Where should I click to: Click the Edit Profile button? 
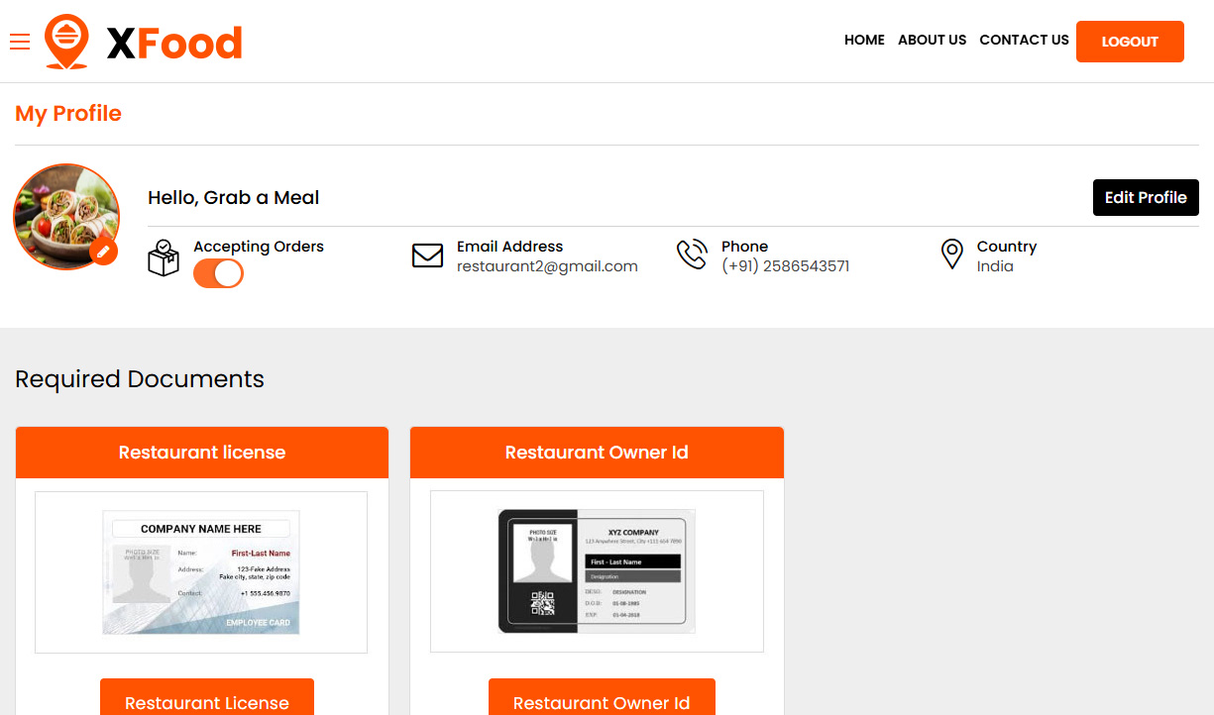(x=1146, y=197)
